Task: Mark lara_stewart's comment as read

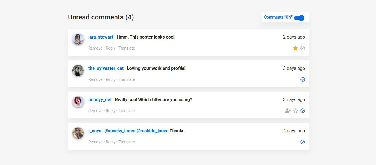Action: tap(303, 48)
